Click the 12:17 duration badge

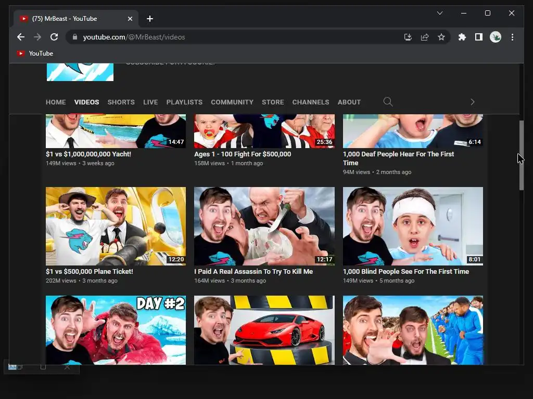324,259
